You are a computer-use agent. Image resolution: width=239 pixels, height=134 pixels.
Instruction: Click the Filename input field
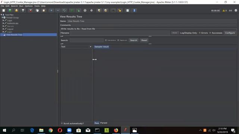pyautogui.click(x=120, y=33)
